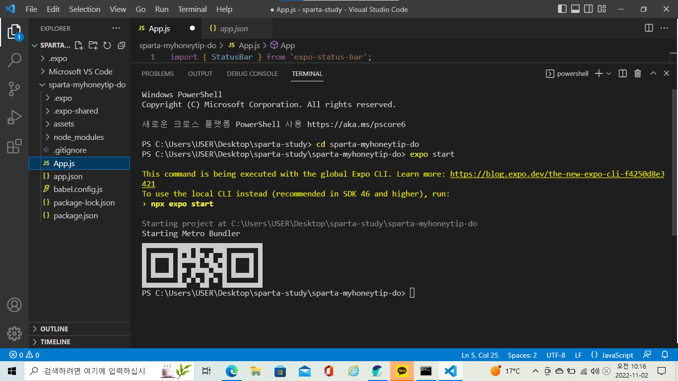
Task: Click the Ln 5, Col 25 status item
Action: click(x=480, y=355)
